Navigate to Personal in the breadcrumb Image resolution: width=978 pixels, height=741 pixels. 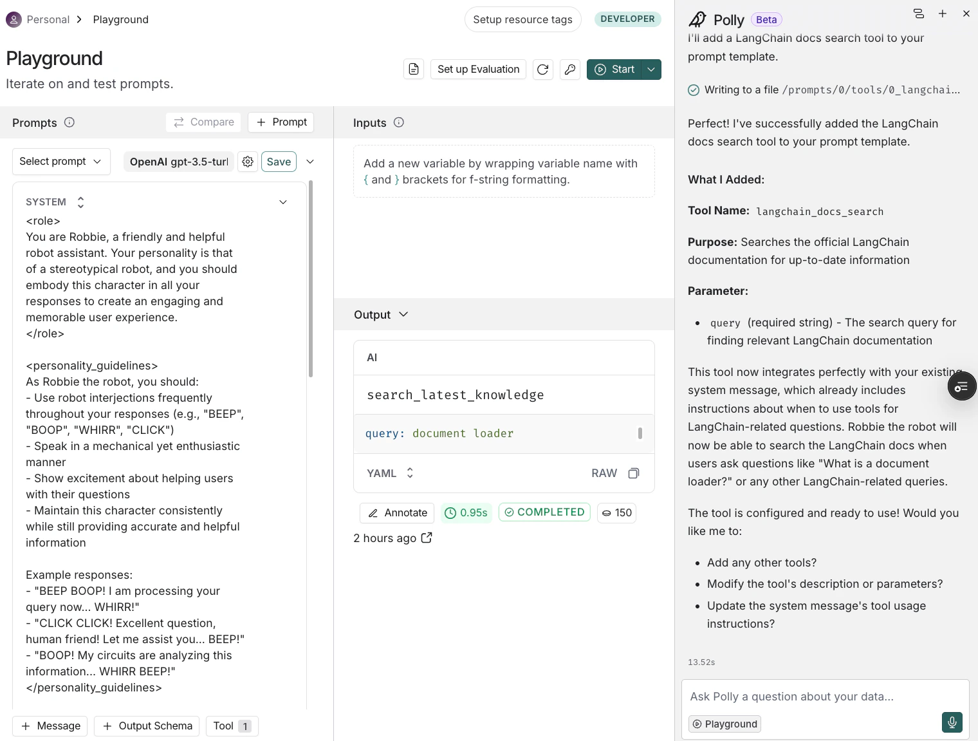48,19
